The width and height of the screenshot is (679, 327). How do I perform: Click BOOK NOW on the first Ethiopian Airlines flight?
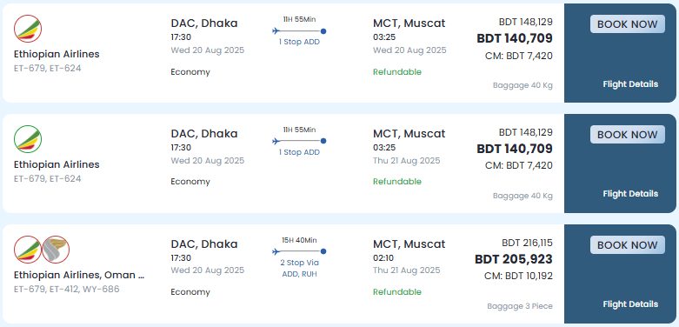click(x=627, y=24)
